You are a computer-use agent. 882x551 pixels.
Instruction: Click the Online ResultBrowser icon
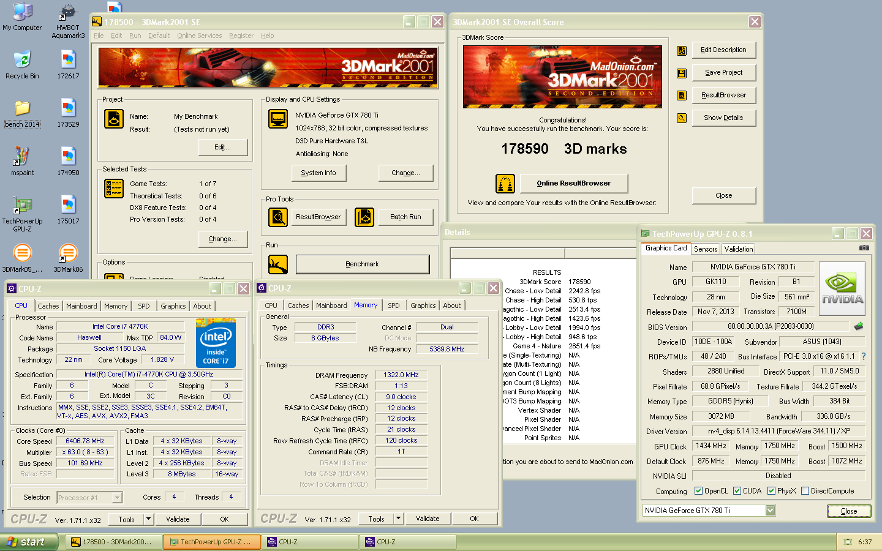[505, 184]
